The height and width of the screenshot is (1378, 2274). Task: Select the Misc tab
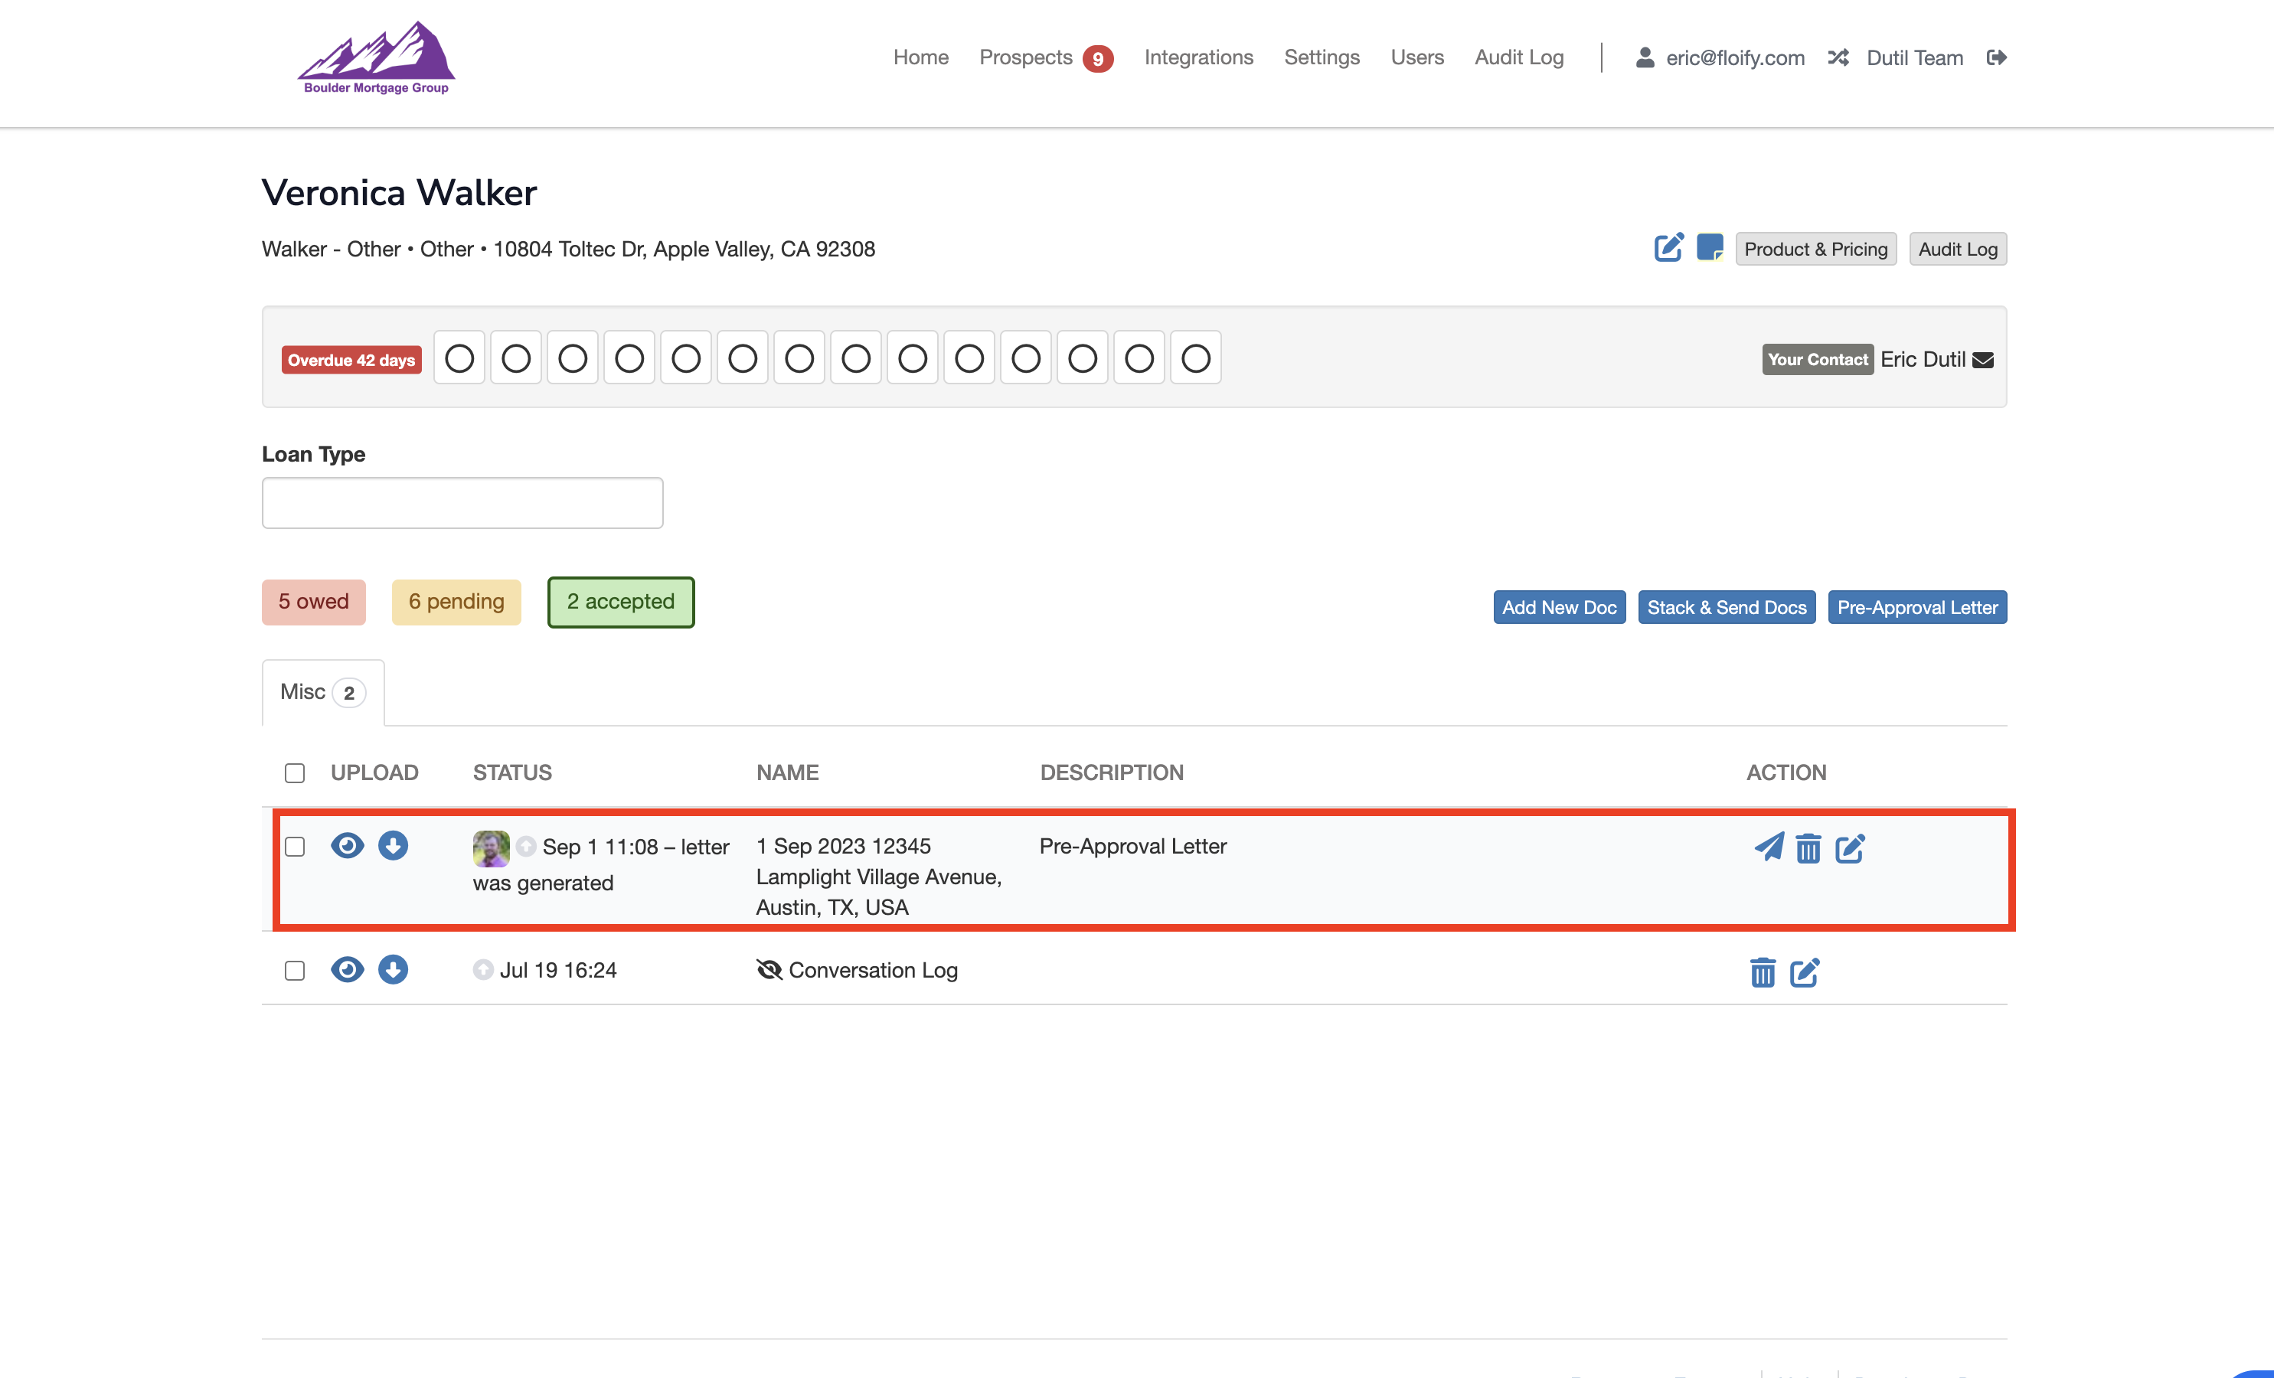click(x=322, y=692)
